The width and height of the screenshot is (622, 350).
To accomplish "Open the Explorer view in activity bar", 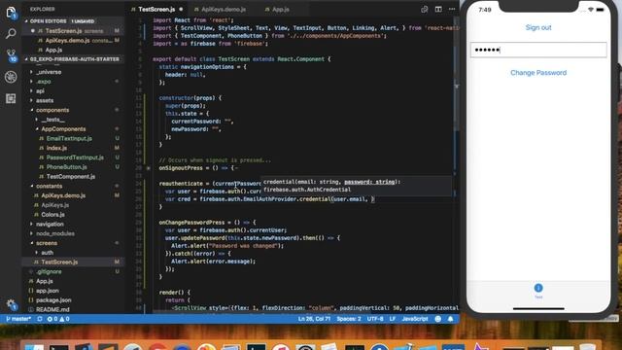I will tap(11, 13).
